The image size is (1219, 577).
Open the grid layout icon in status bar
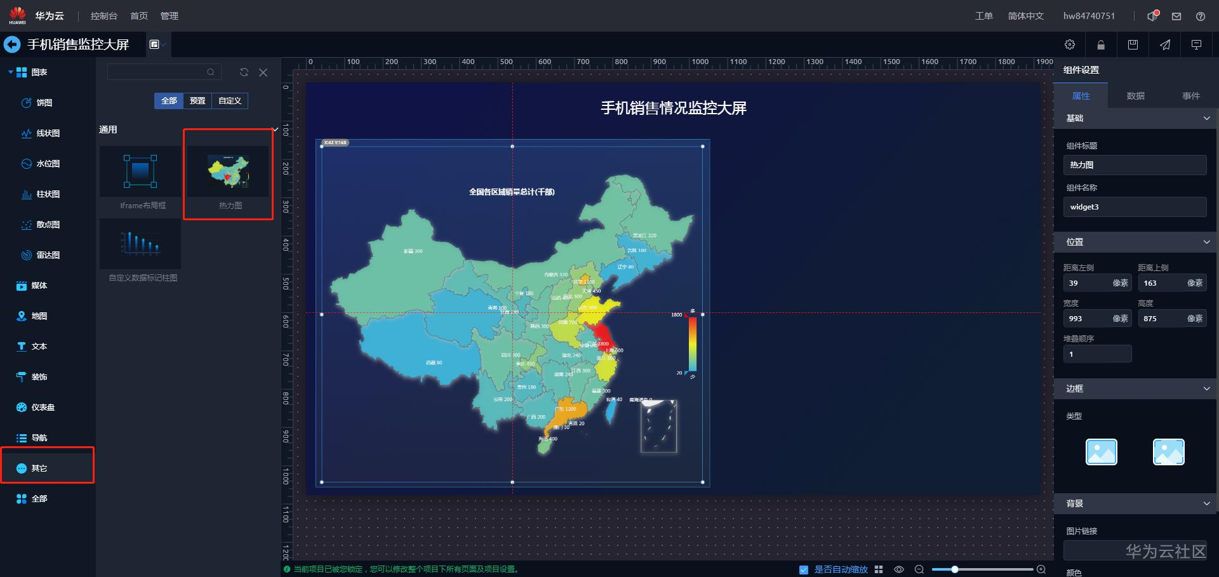point(879,570)
